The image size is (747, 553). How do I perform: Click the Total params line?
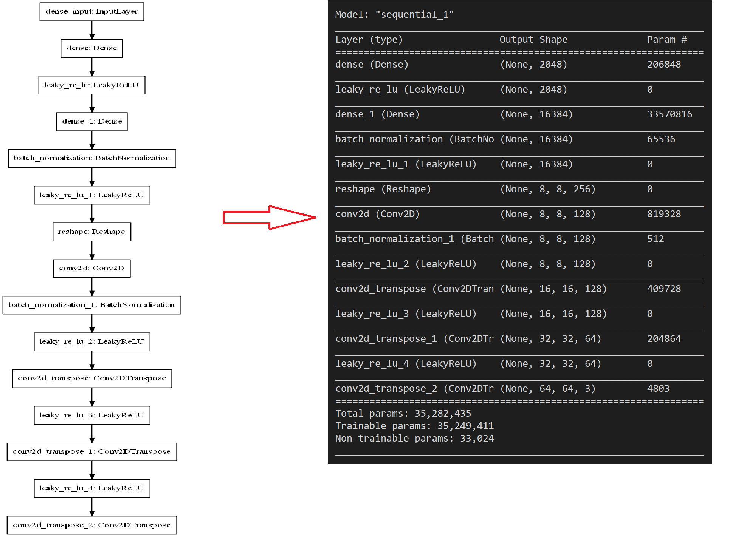[x=403, y=413]
